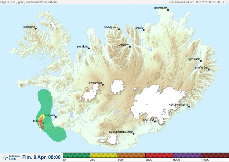
Task: Click the Raufarhöfn city marker
Action: pos(168,10)
